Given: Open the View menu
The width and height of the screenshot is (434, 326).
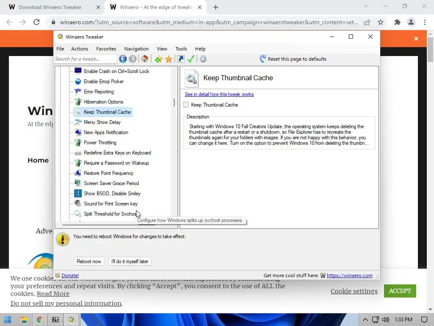Looking at the screenshot, I should 162,49.
